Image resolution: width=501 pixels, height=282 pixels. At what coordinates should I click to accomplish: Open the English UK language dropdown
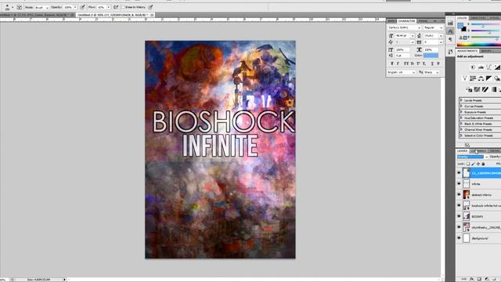pyautogui.click(x=402, y=73)
